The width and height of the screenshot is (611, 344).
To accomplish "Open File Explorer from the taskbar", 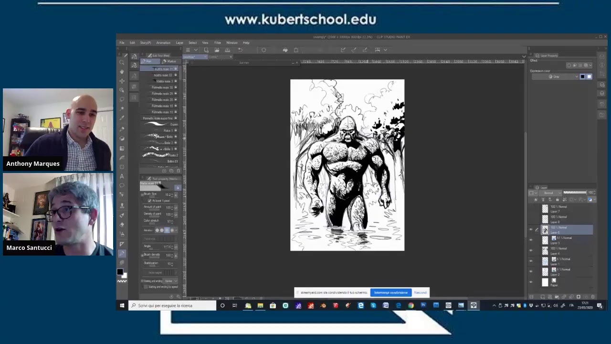I will 260,305.
